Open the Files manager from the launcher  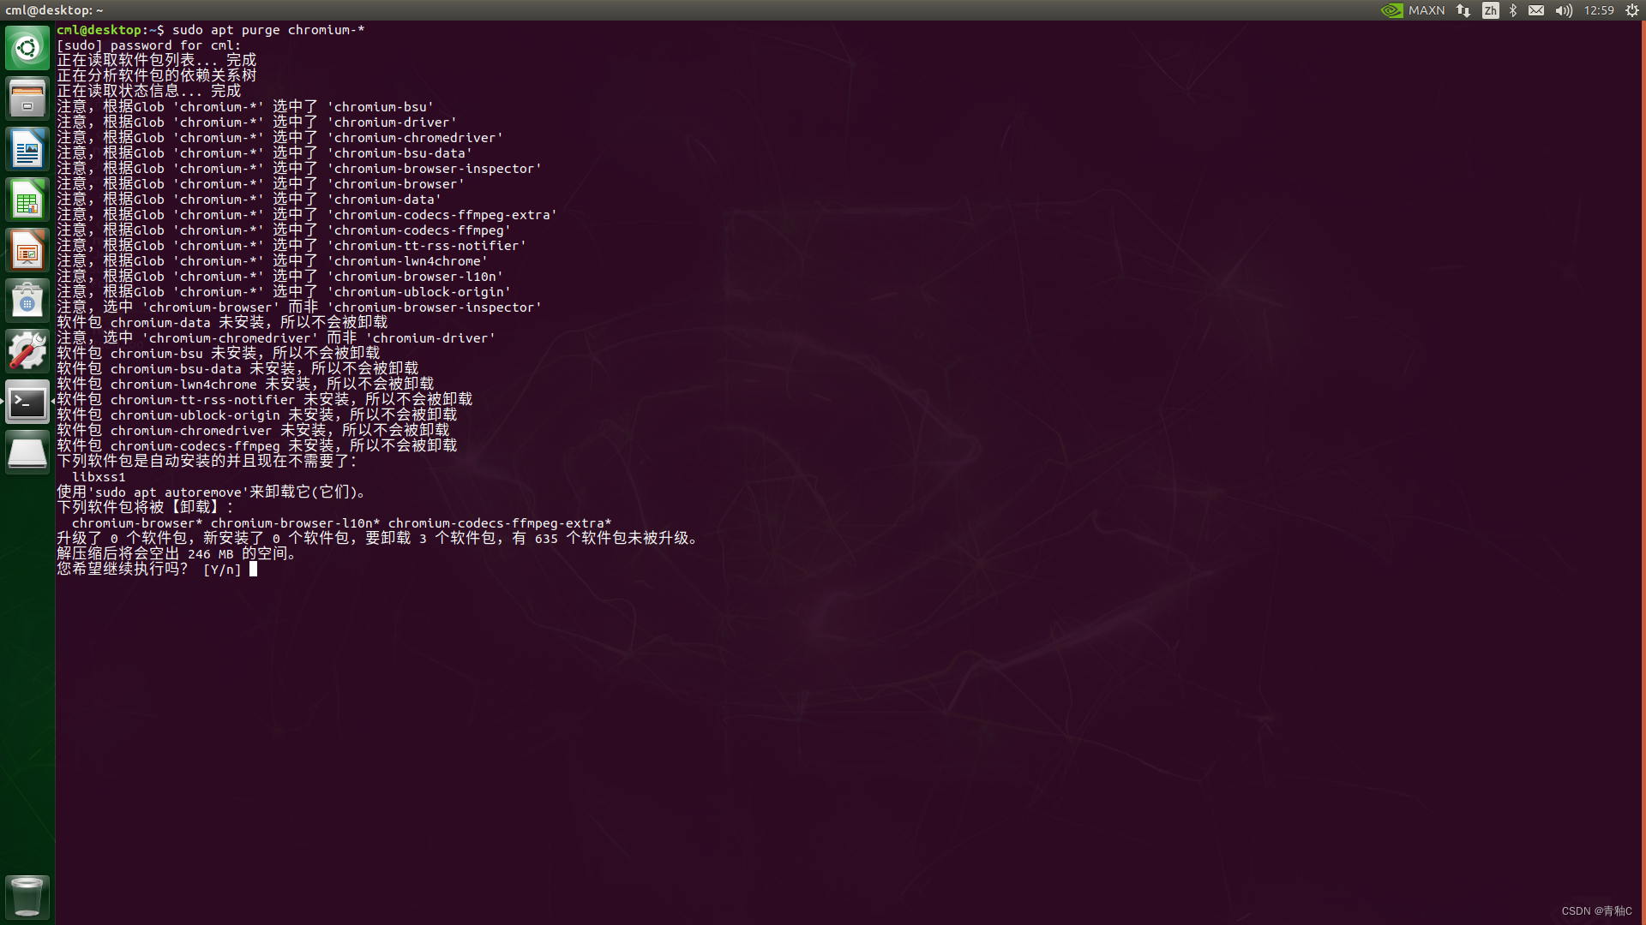27,98
